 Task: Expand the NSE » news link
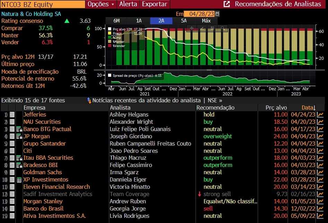[215, 100]
